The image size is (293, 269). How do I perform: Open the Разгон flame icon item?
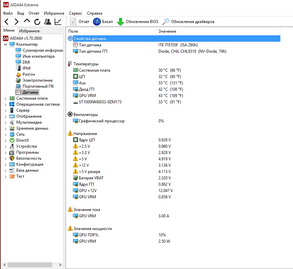pos(18,74)
